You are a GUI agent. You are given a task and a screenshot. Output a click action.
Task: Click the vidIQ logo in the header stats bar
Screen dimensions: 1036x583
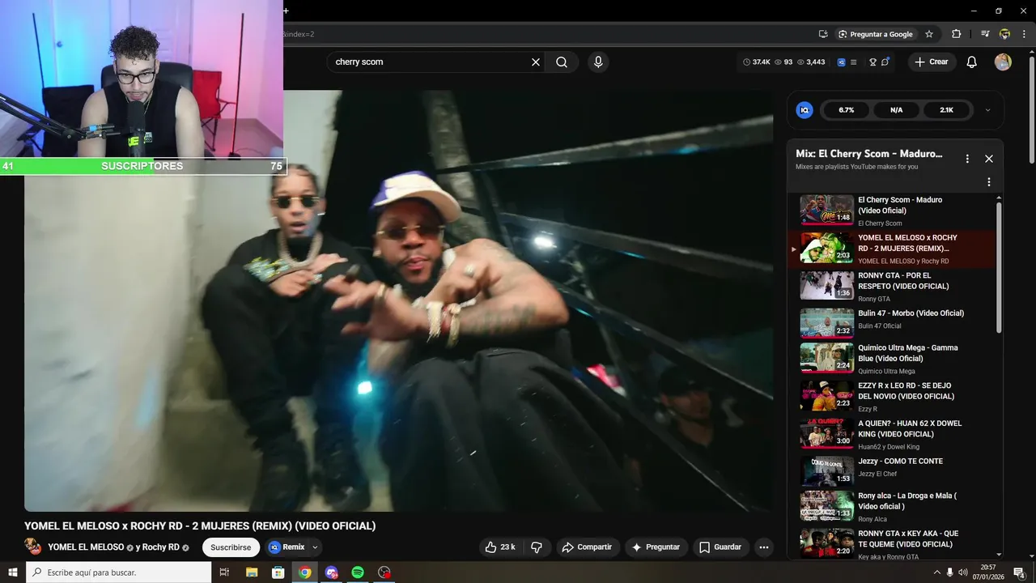click(x=841, y=62)
